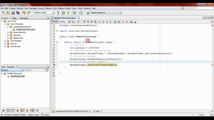This screenshot has width=214, height=120.
Task: Select main(String[] args) in Navigator
Action: coord(17,76)
